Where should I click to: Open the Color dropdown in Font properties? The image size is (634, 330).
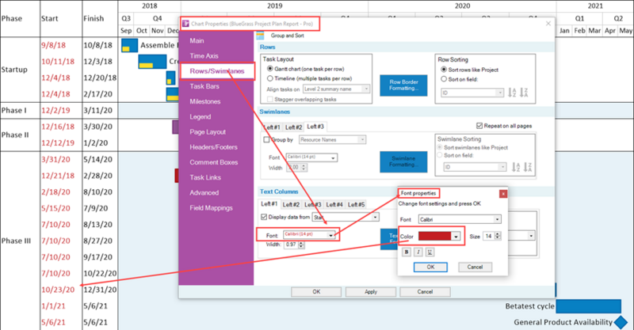(456, 237)
